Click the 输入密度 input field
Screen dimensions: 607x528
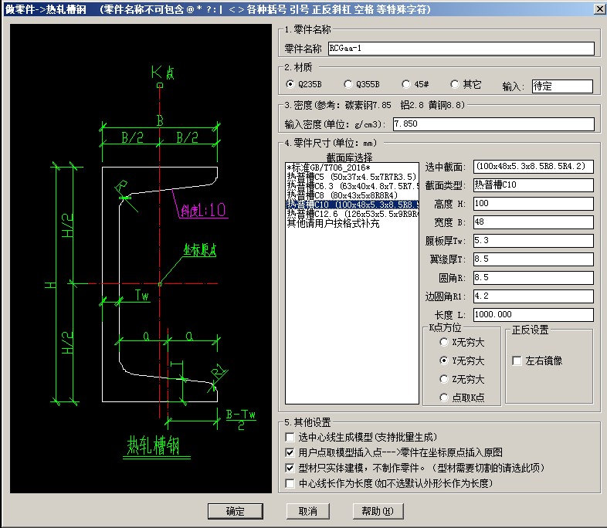pyautogui.click(x=493, y=124)
